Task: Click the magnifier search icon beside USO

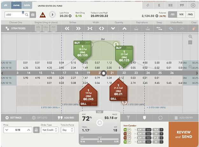Action: pyautogui.click(x=27, y=15)
